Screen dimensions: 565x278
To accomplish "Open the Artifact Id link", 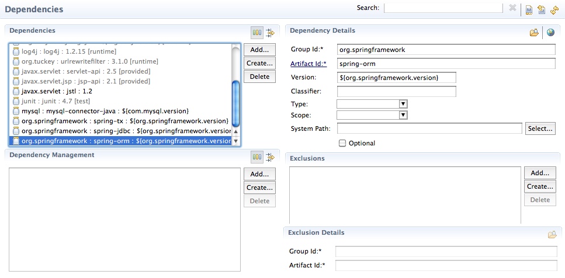I will [x=309, y=64].
